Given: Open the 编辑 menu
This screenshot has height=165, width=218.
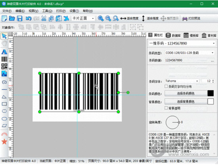Looking at the screenshot, I should click(20, 11).
